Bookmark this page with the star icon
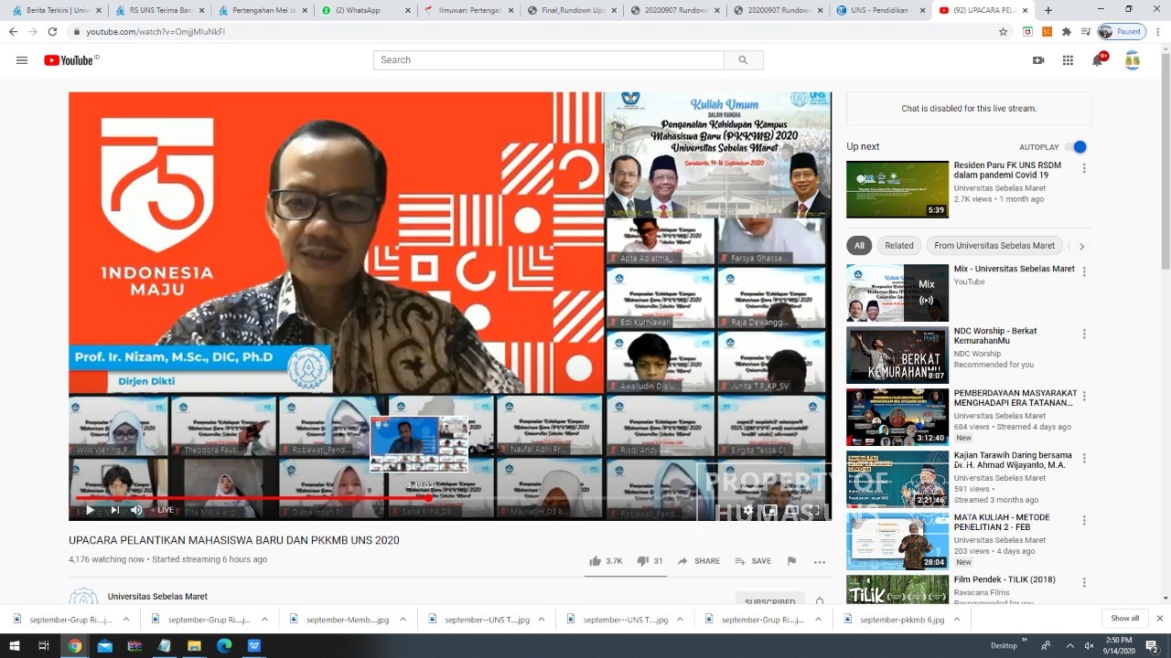This screenshot has height=658, width=1171. (x=1004, y=31)
